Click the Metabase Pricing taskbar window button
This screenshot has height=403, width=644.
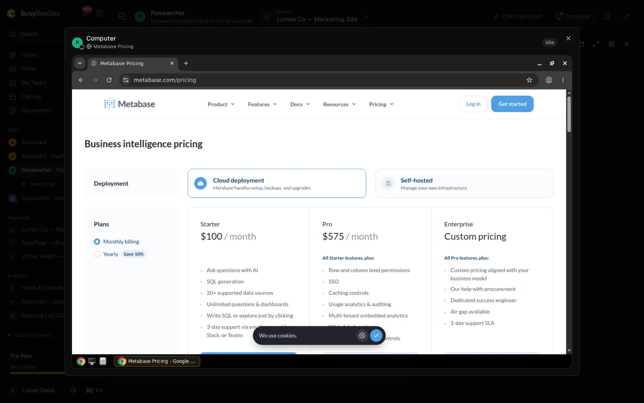pyautogui.click(x=157, y=361)
